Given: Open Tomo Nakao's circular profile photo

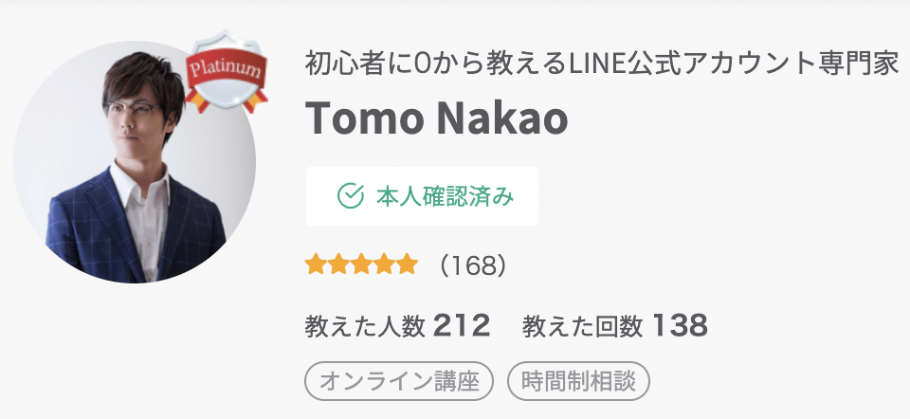Looking at the screenshot, I should [135, 162].
